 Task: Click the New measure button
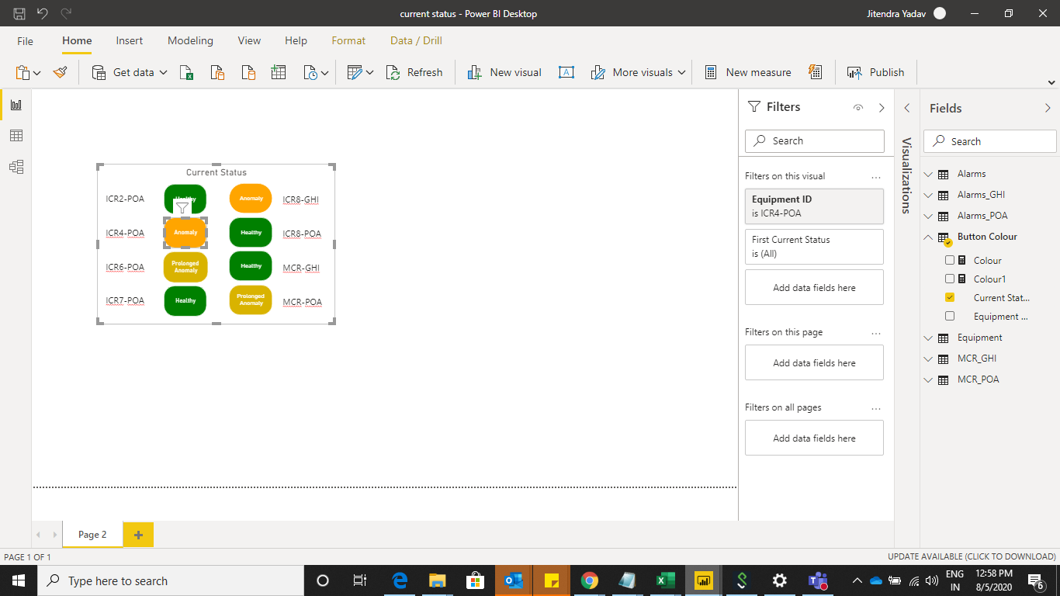pyautogui.click(x=748, y=72)
